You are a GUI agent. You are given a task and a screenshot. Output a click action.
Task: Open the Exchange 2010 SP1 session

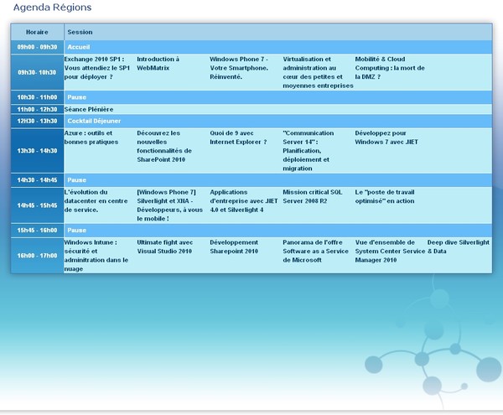click(x=97, y=68)
